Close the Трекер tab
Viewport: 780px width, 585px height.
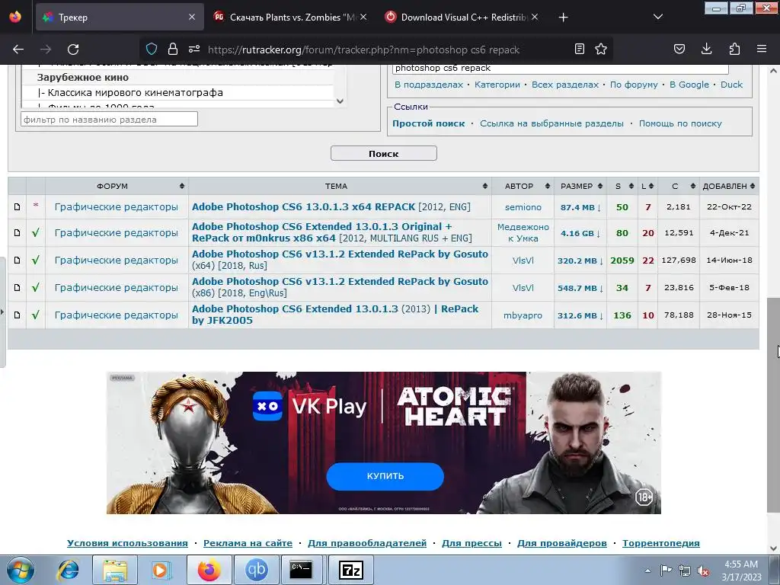tap(192, 17)
